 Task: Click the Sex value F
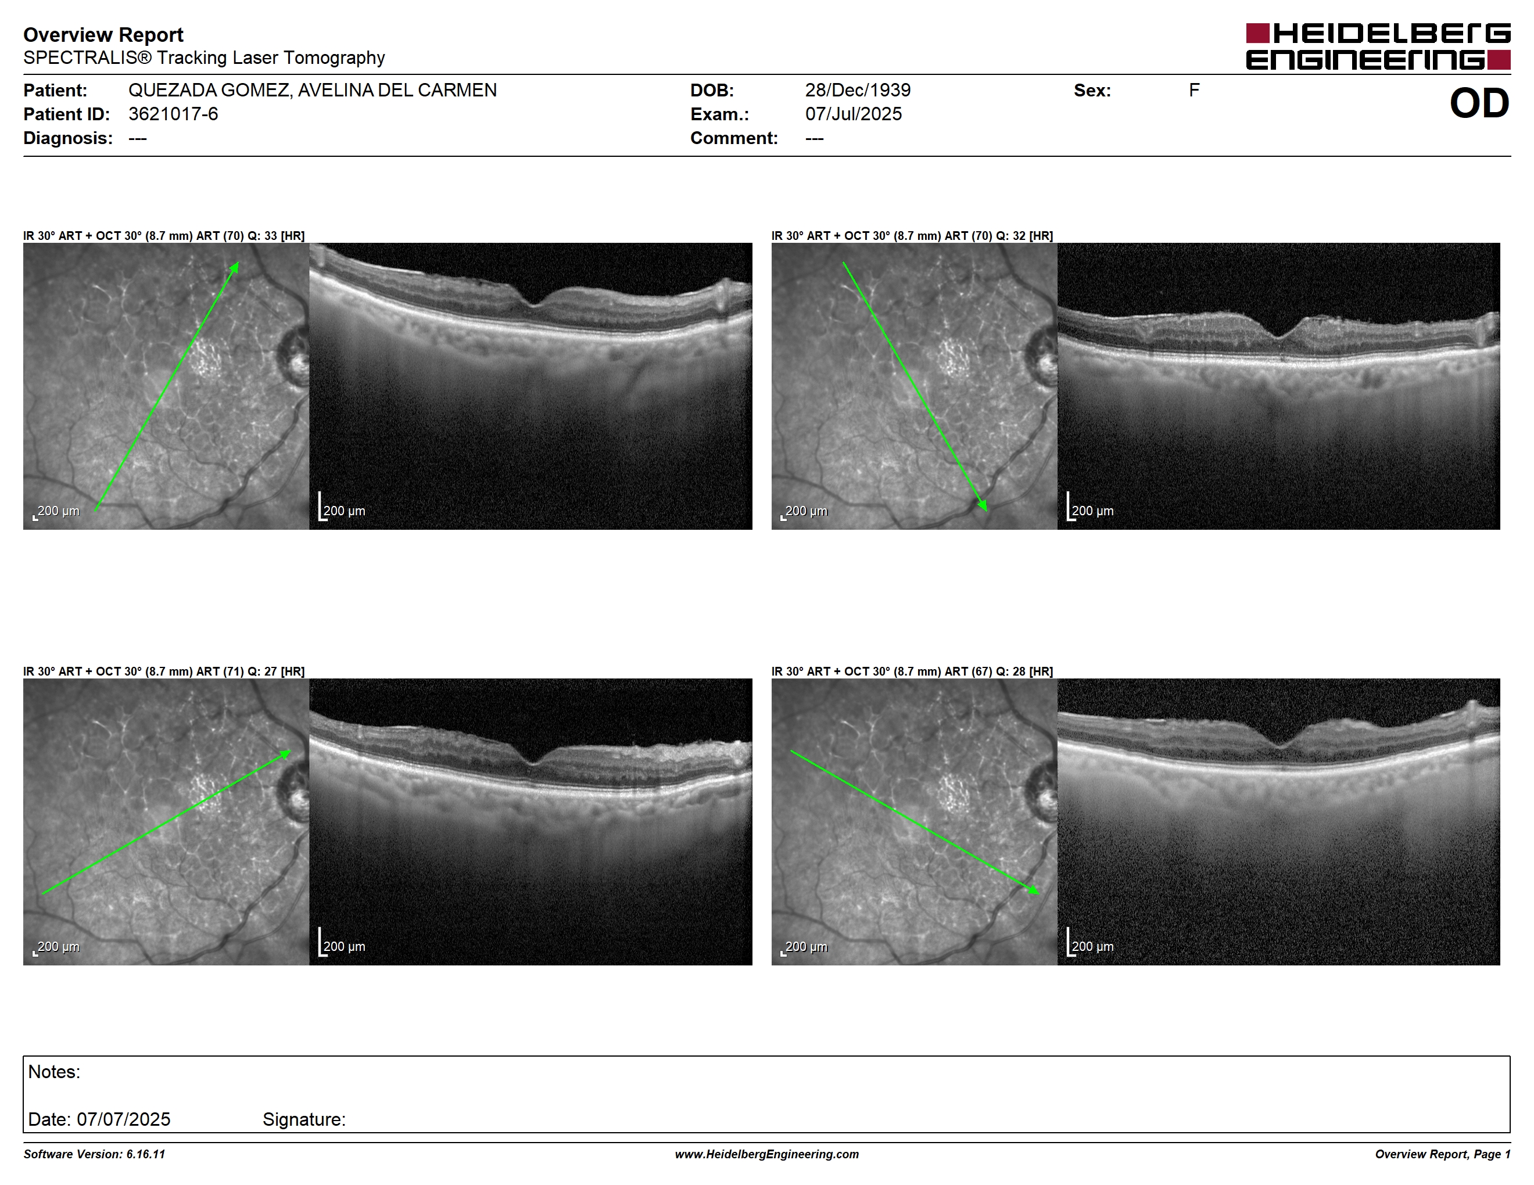click(1194, 91)
